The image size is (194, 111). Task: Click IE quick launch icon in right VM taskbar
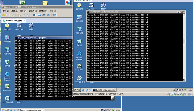pyautogui.click(x=83, y=90)
